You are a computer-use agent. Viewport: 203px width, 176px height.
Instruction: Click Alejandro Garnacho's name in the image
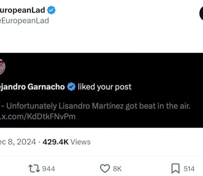click(x=32, y=87)
